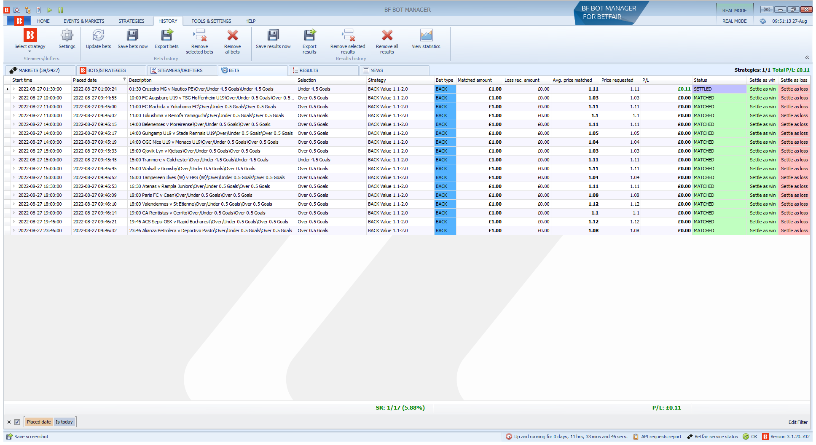This screenshot has height=445, width=816.
Task: Open the TOOLS & SETTINGS ribbon tab
Action: (211, 21)
